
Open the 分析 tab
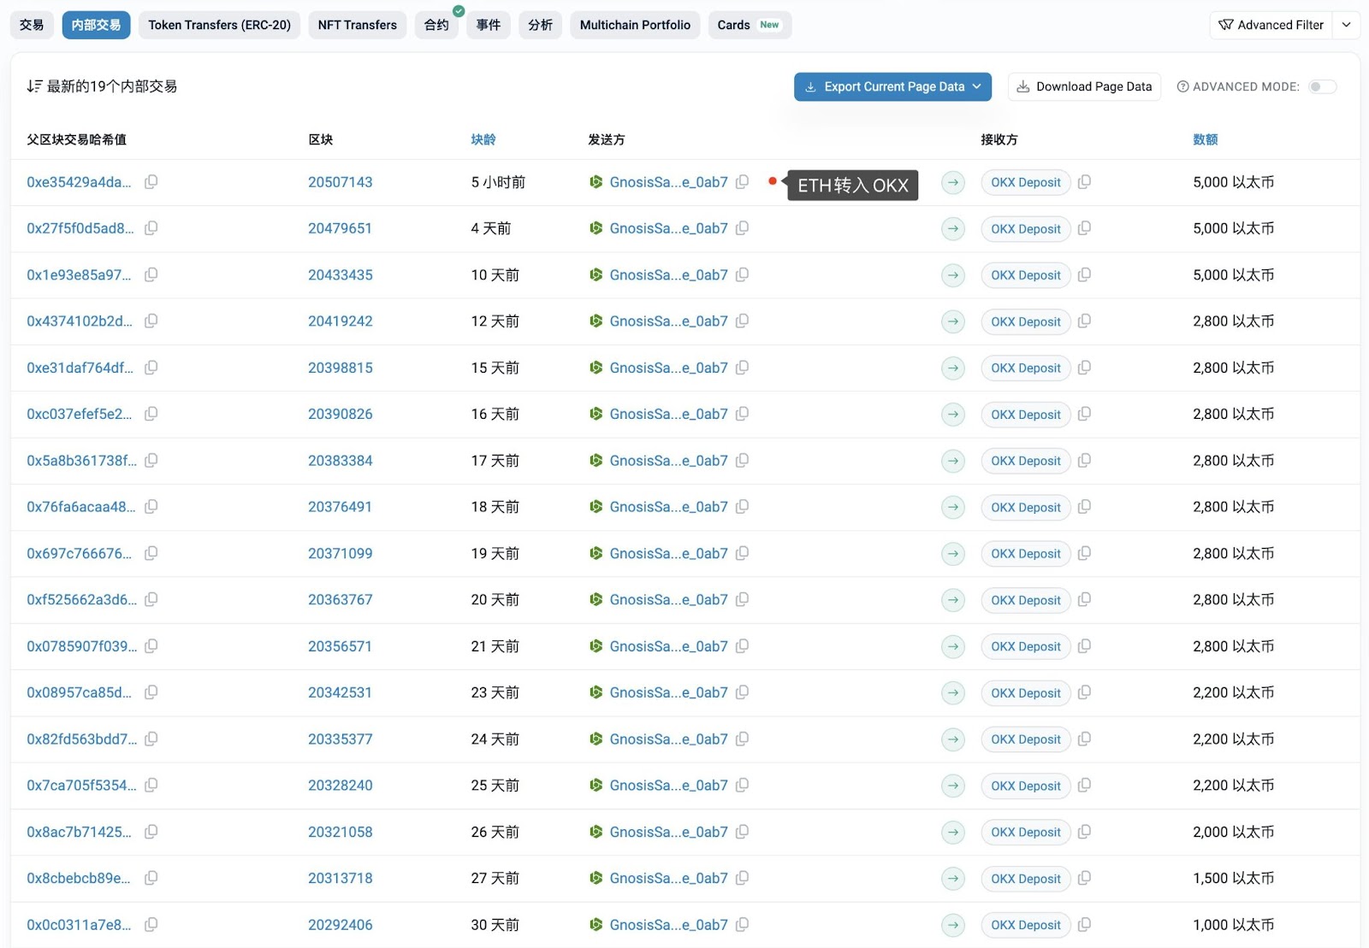[x=541, y=25]
